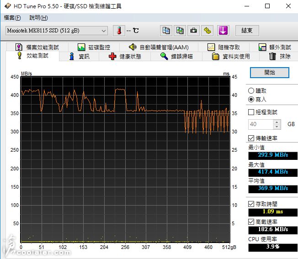Select the 讀取 radio button
Viewport: 298px width, 259px height.
[251, 91]
